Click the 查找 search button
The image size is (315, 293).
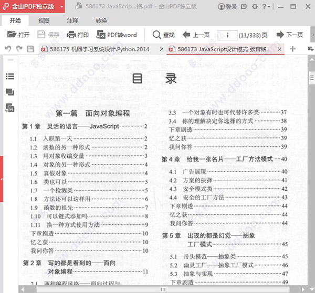(163, 35)
